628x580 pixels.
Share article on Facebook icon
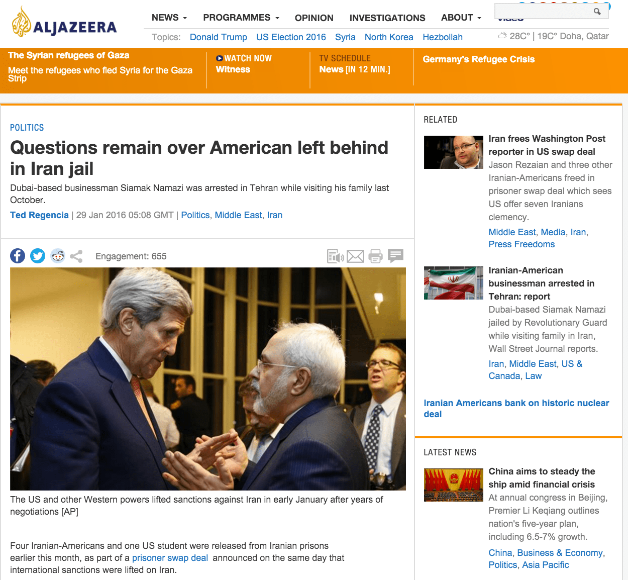pos(18,256)
